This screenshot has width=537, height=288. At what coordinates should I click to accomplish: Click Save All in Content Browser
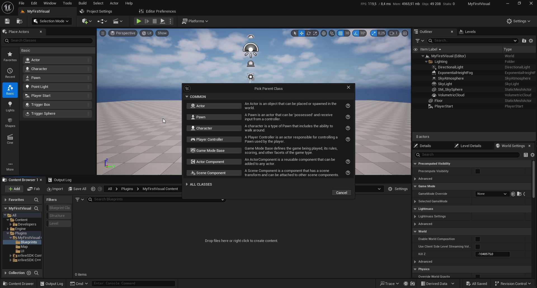coord(77,189)
